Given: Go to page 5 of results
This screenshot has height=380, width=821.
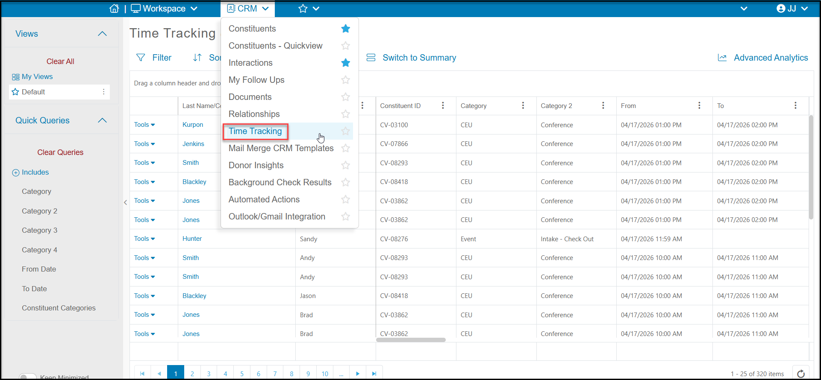Looking at the screenshot, I should (242, 374).
